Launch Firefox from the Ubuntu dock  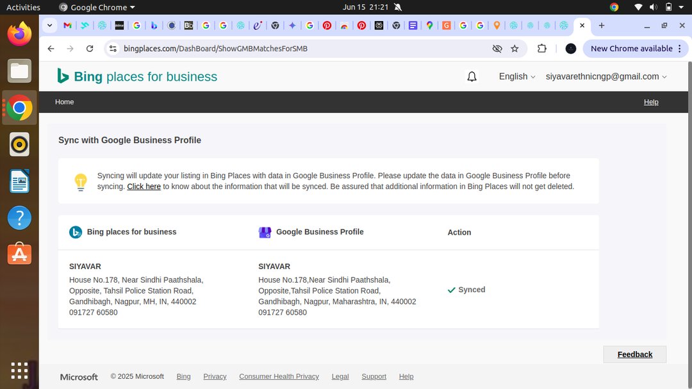pyautogui.click(x=19, y=35)
